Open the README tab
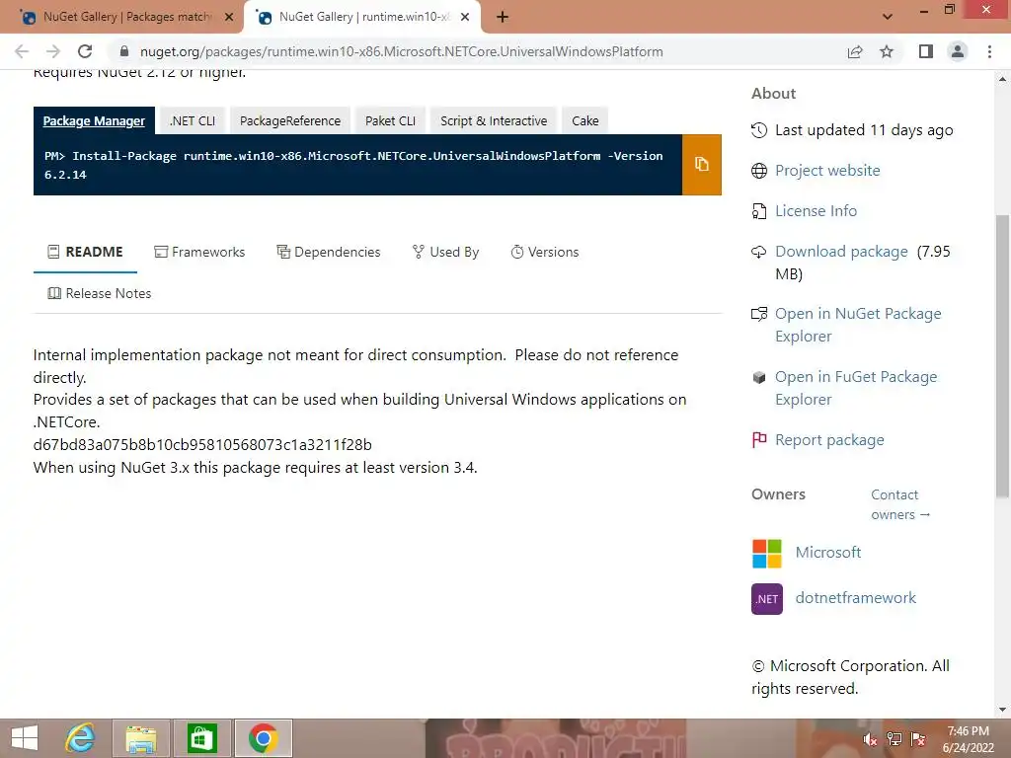The image size is (1011, 758). pyautogui.click(x=85, y=252)
